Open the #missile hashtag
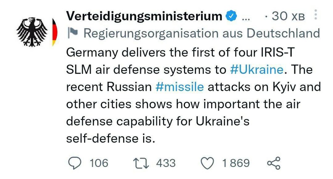 (x=180, y=87)
